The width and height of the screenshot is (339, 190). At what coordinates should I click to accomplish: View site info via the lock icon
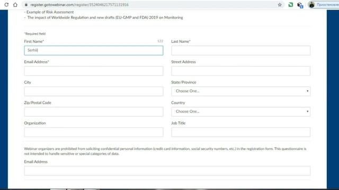point(26,5)
